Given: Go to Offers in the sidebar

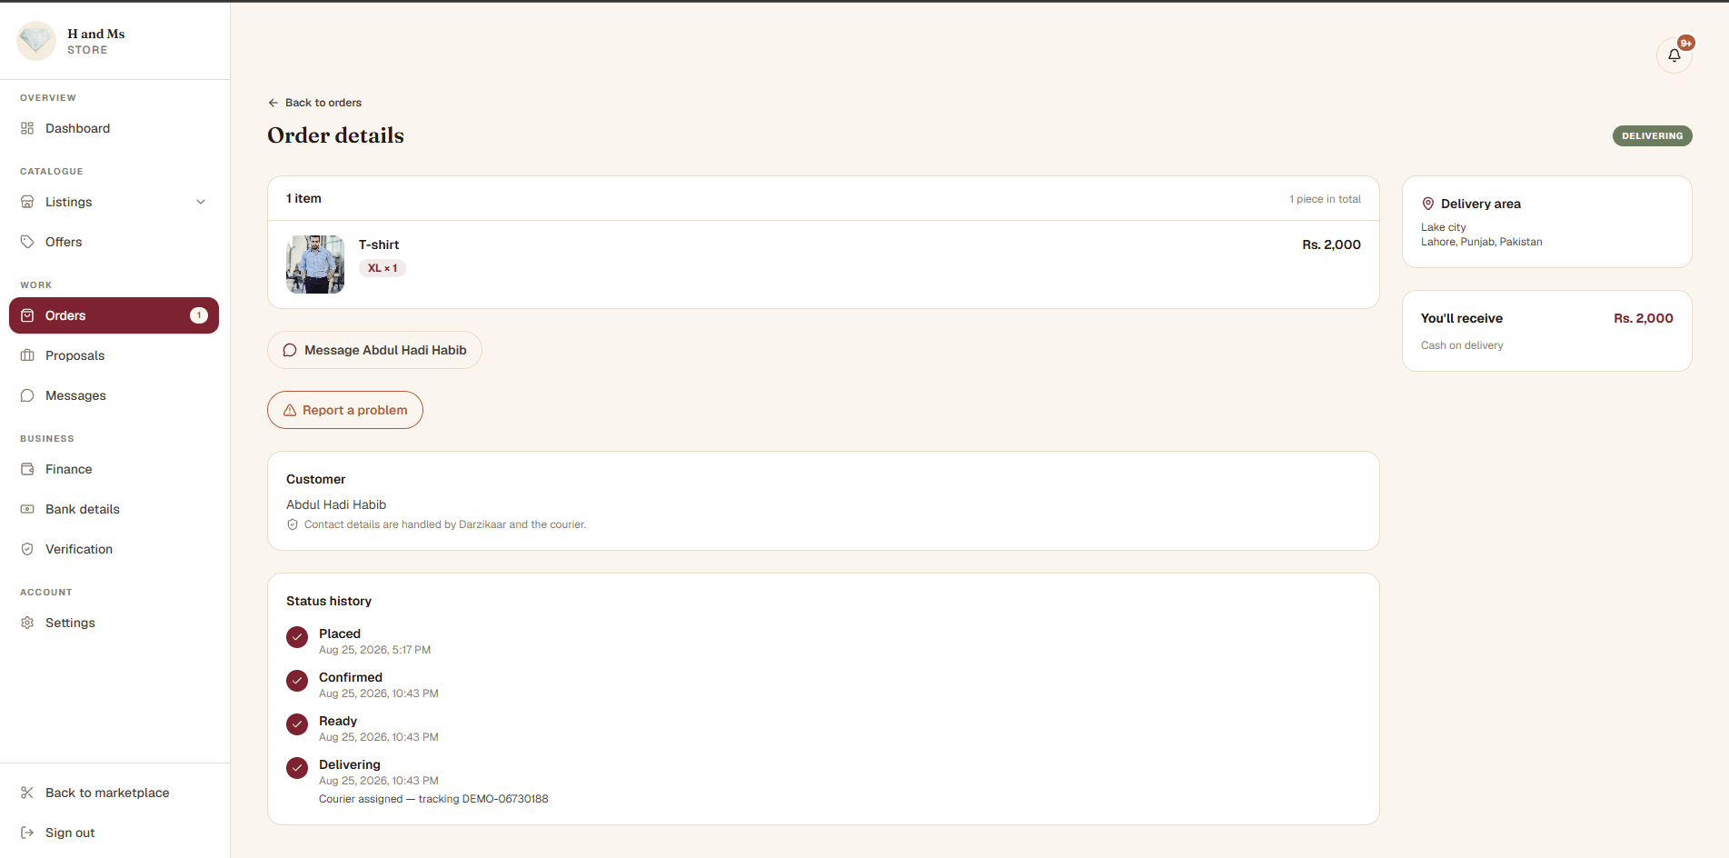Looking at the screenshot, I should [114, 242].
